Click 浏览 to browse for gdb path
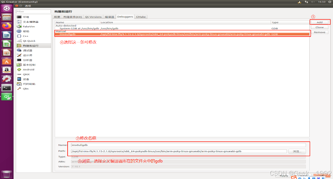This screenshot has height=179, width=333. click(297, 151)
